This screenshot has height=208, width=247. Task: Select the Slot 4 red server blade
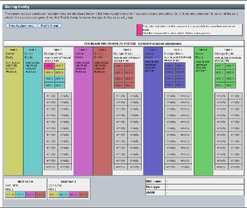[x=103, y=111]
